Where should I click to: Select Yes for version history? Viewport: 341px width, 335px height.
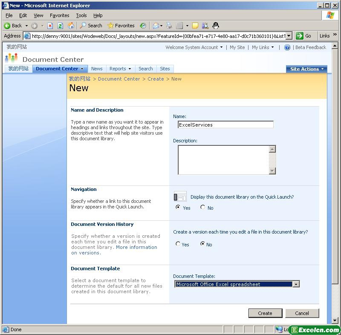pyautogui.click(x=178, y=244)
